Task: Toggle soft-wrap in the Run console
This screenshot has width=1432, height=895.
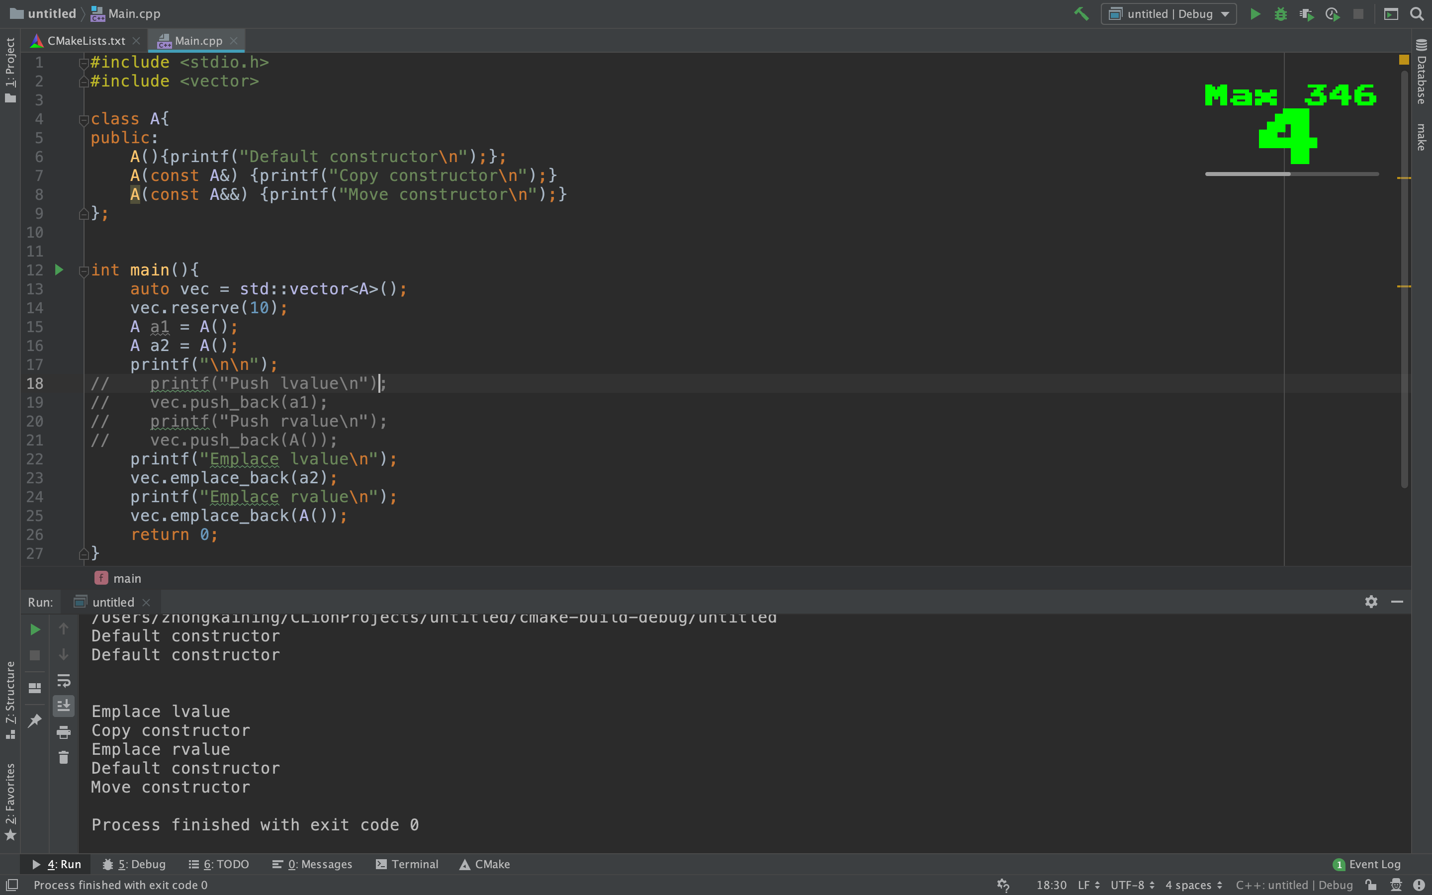Action: 63,681
